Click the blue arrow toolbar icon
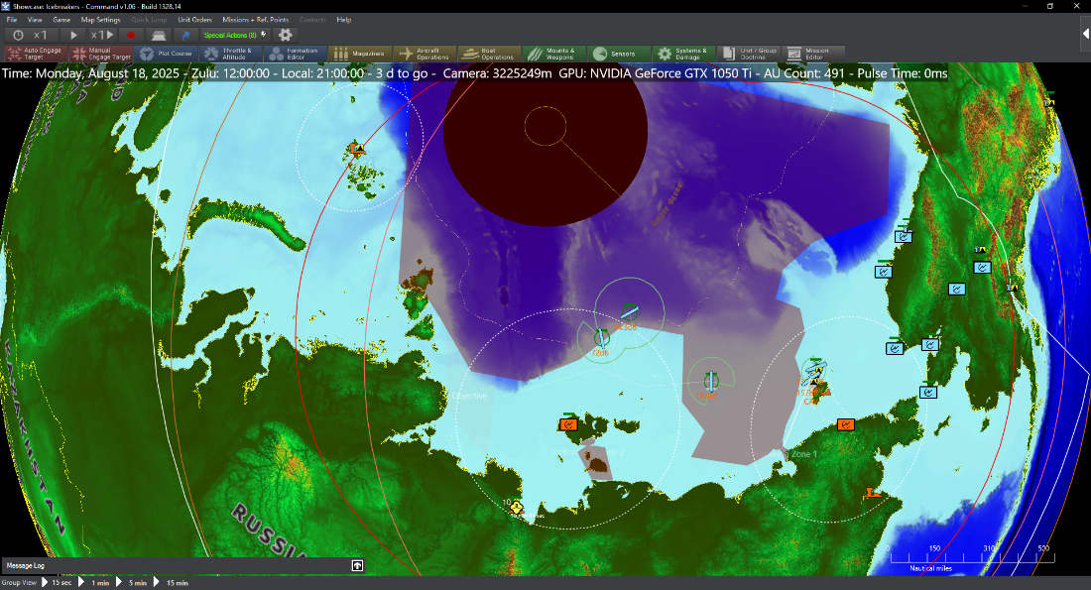 click(185, 35)
